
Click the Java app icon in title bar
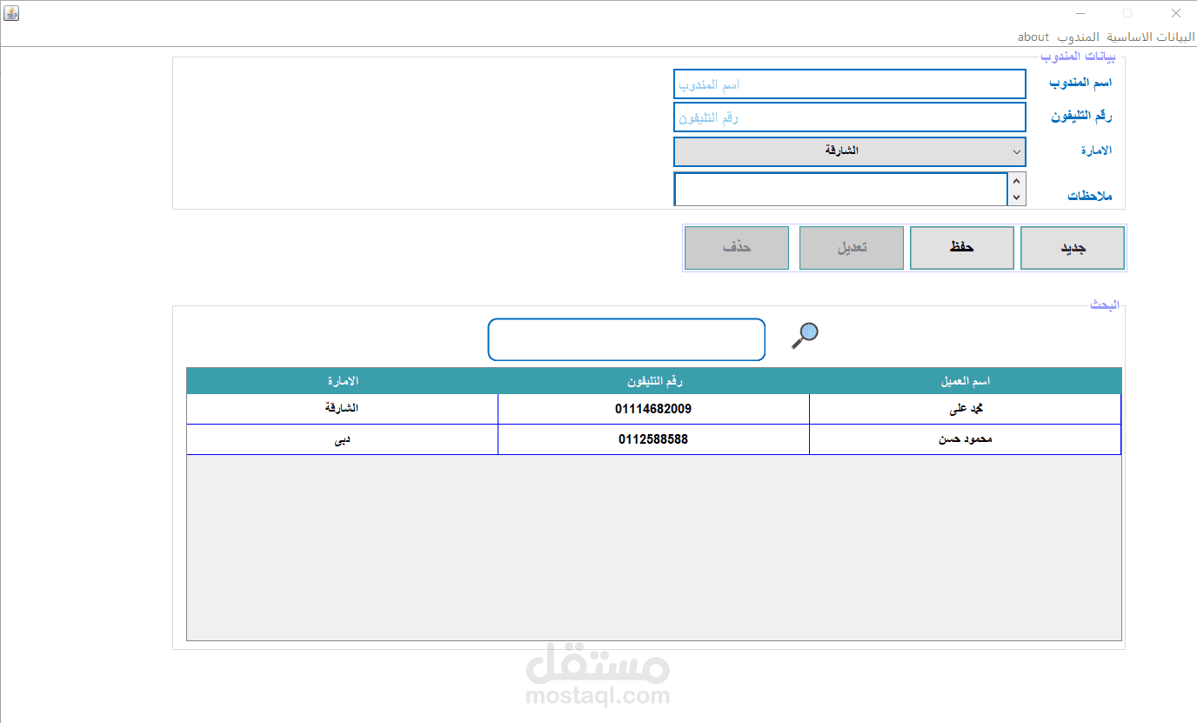(x=11, y=13)
